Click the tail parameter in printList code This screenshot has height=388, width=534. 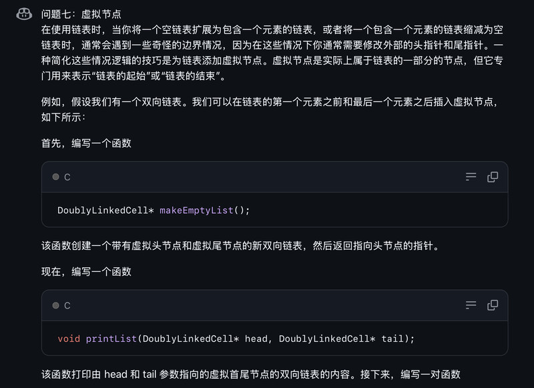(392, 339)
